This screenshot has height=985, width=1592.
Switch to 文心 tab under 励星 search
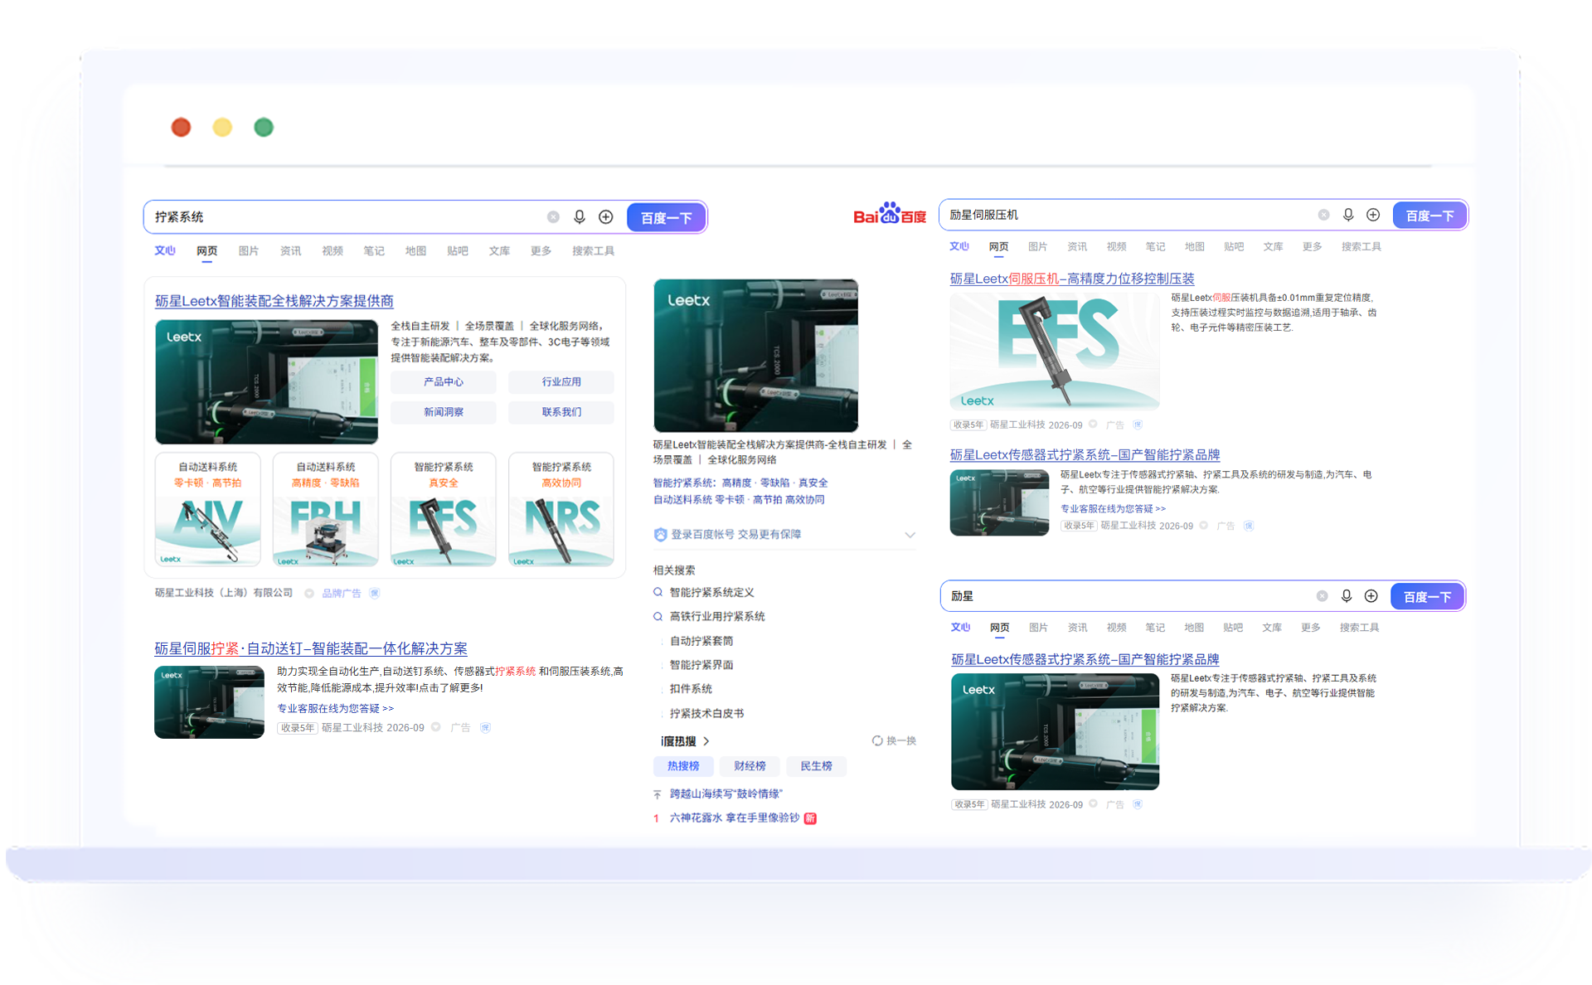[960, 628]
